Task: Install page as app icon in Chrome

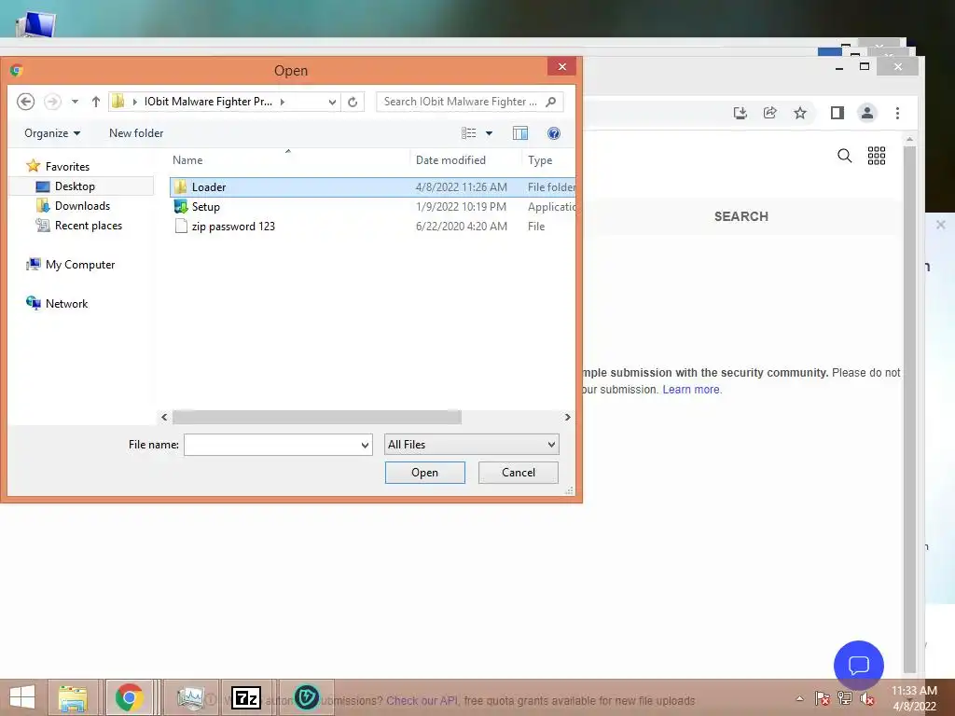Action: tap(740, 113)
